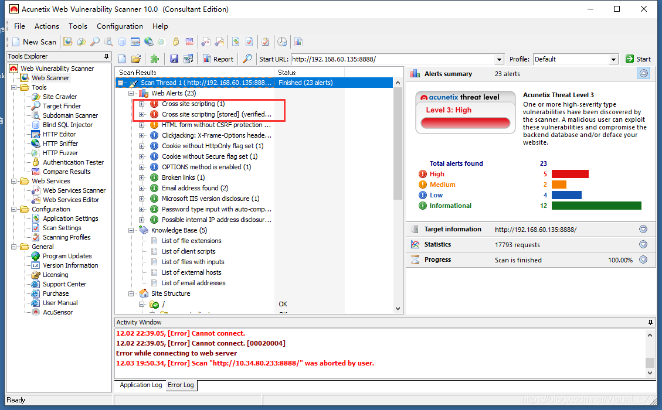This screenshot has width=662, height=410.
Task: Collapse the Site Structure node
Action: [x=131, y=293]
